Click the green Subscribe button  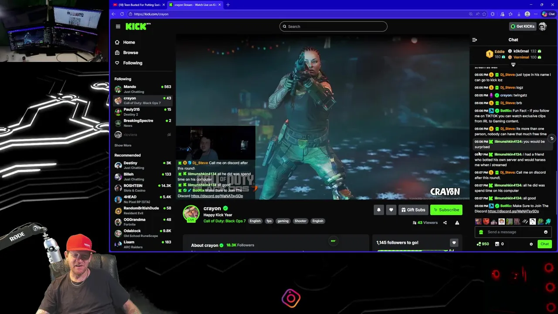[446, 210]
